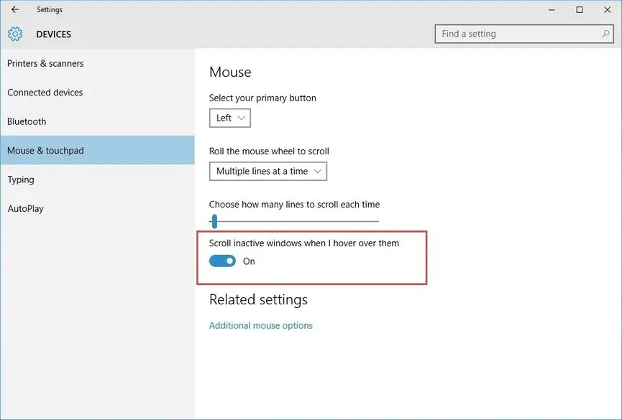Expand the Left primary button selector
622x420 pixels.
point(229,118)
